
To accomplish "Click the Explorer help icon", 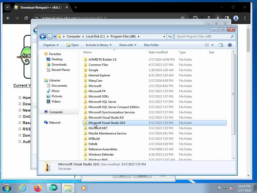I will [230, 45].
